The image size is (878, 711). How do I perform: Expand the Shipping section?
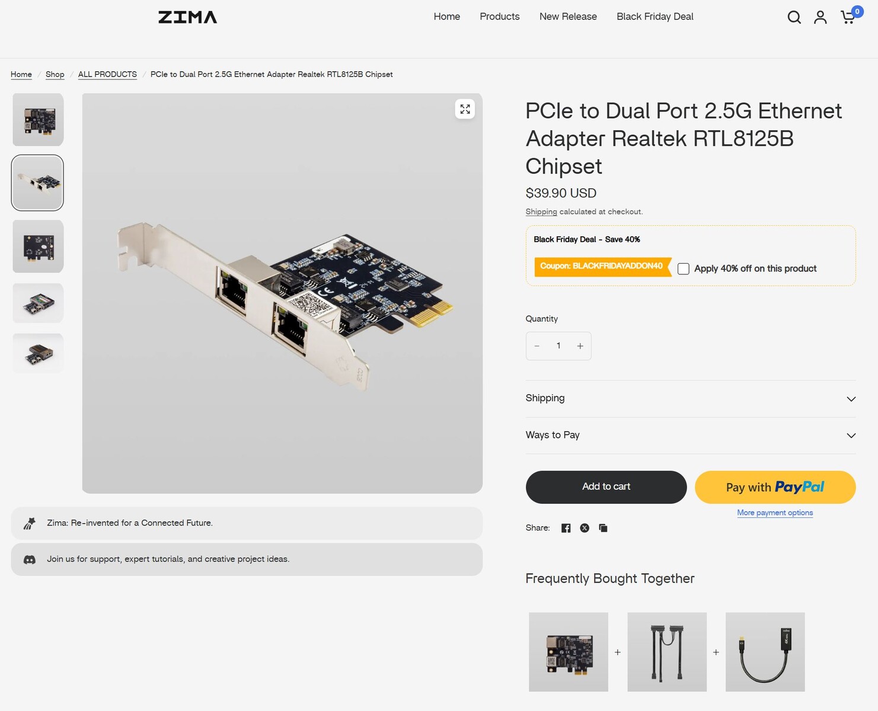[690, 399]
